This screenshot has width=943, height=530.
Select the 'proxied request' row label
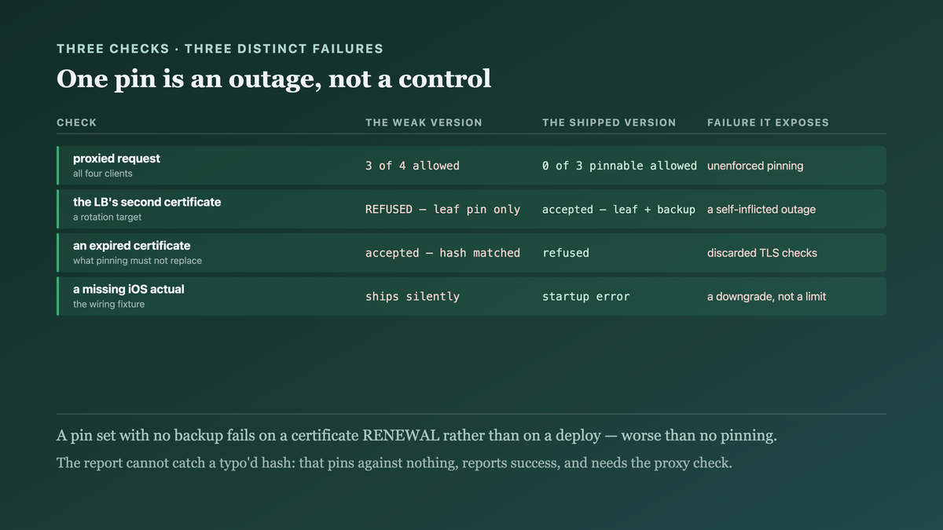click(116, 159)
